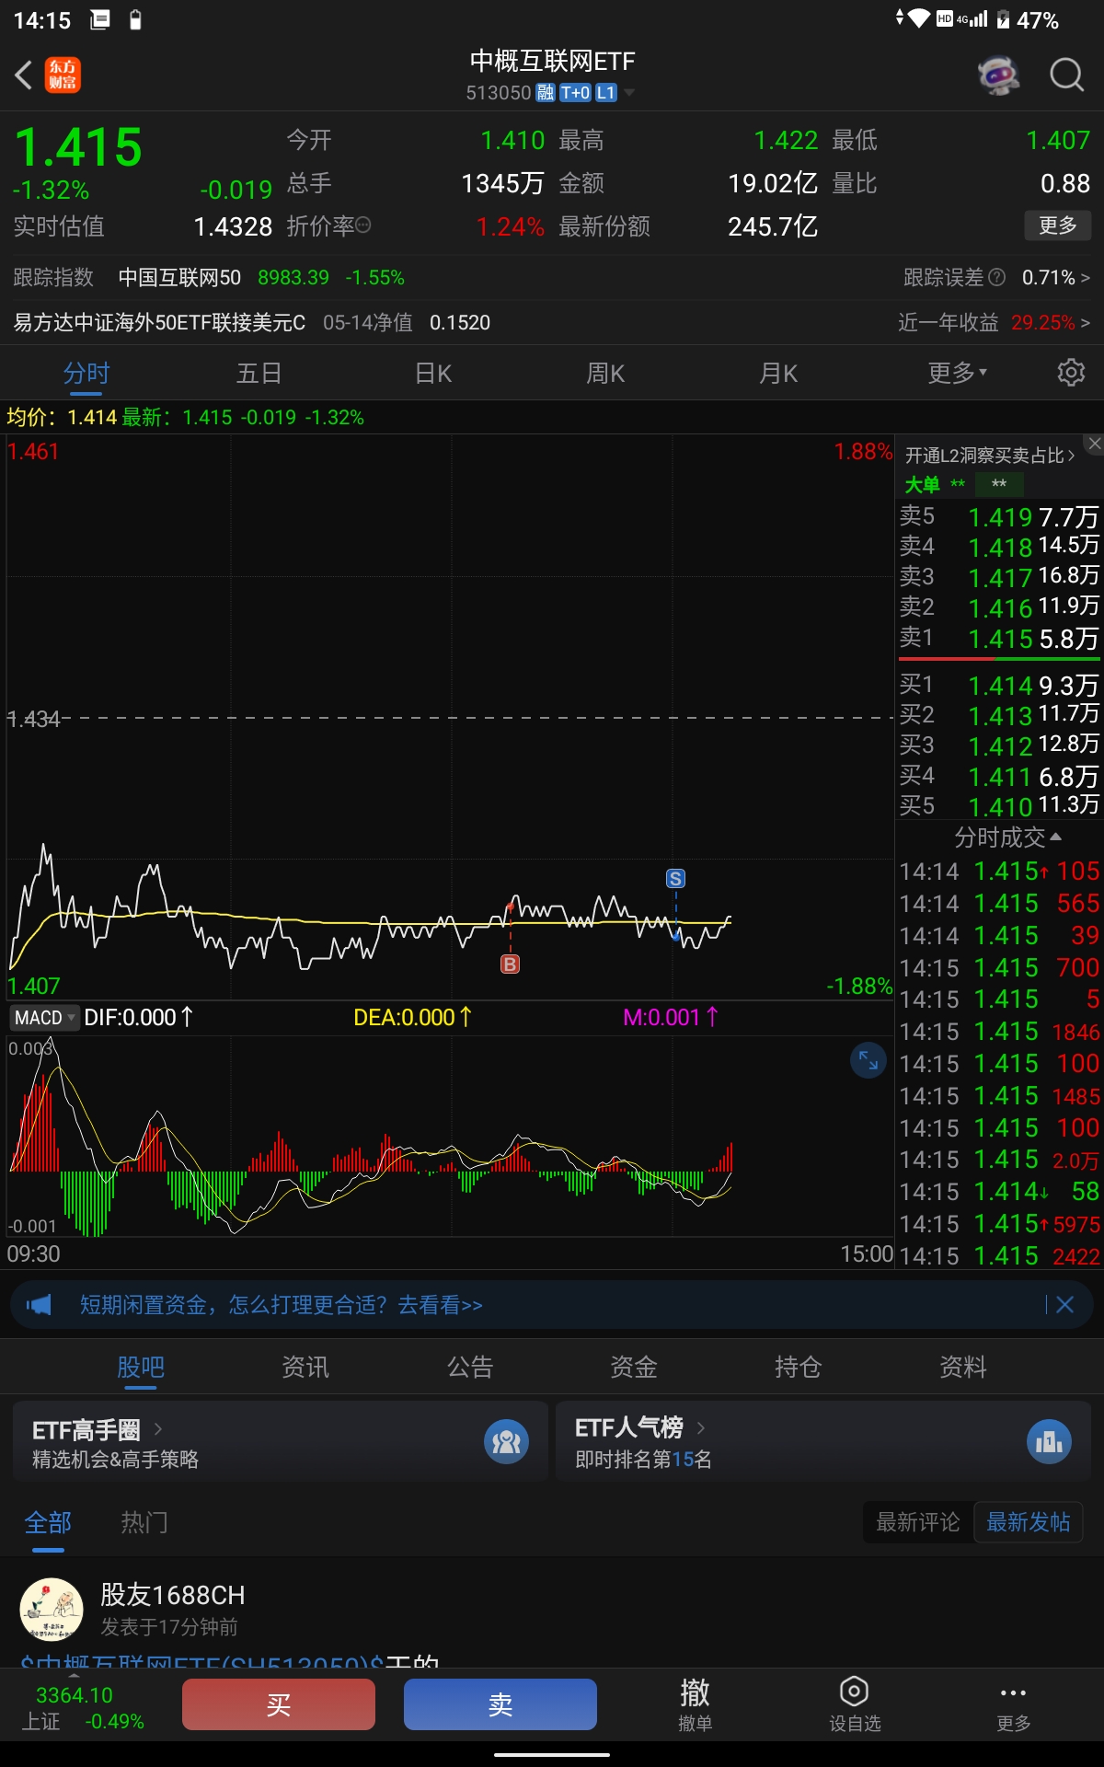Add to watchlist via 设自选 icon

point(855,1703)
